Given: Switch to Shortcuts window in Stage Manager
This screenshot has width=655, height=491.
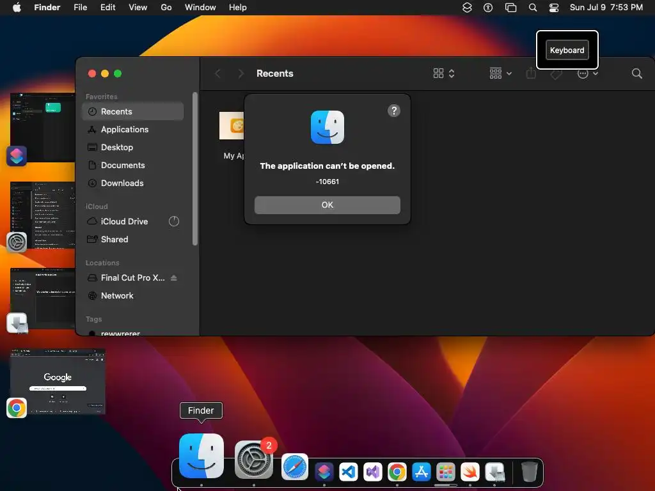Looking at the screenshot, I should click(x=42, y=128).
